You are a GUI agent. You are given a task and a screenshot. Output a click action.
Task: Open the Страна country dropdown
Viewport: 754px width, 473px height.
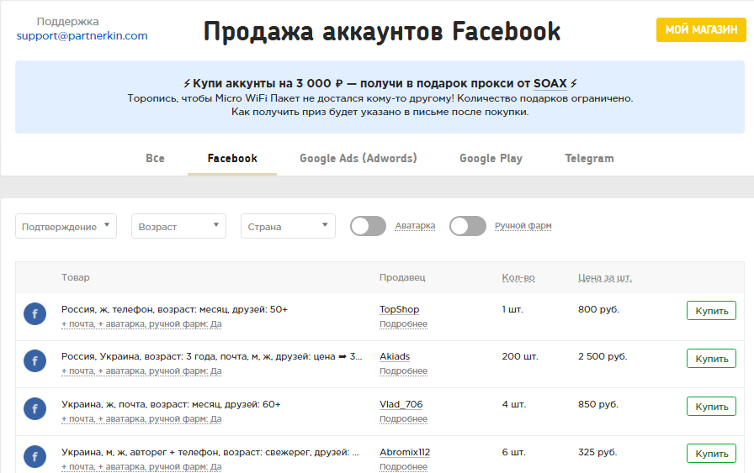pyautogui.click(x=288, y=226)
